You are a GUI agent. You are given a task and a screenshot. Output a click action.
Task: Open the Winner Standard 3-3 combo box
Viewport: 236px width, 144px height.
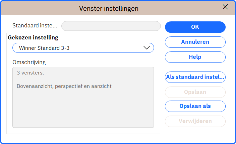83,48
